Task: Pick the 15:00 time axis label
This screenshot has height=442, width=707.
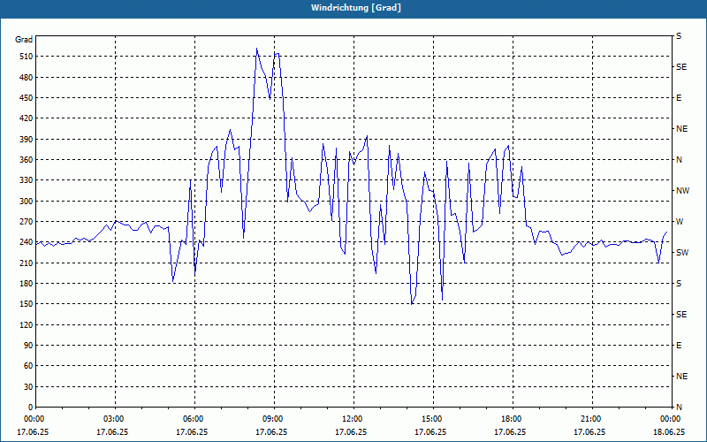Action: pyautogui.click(x=430, y=418)
